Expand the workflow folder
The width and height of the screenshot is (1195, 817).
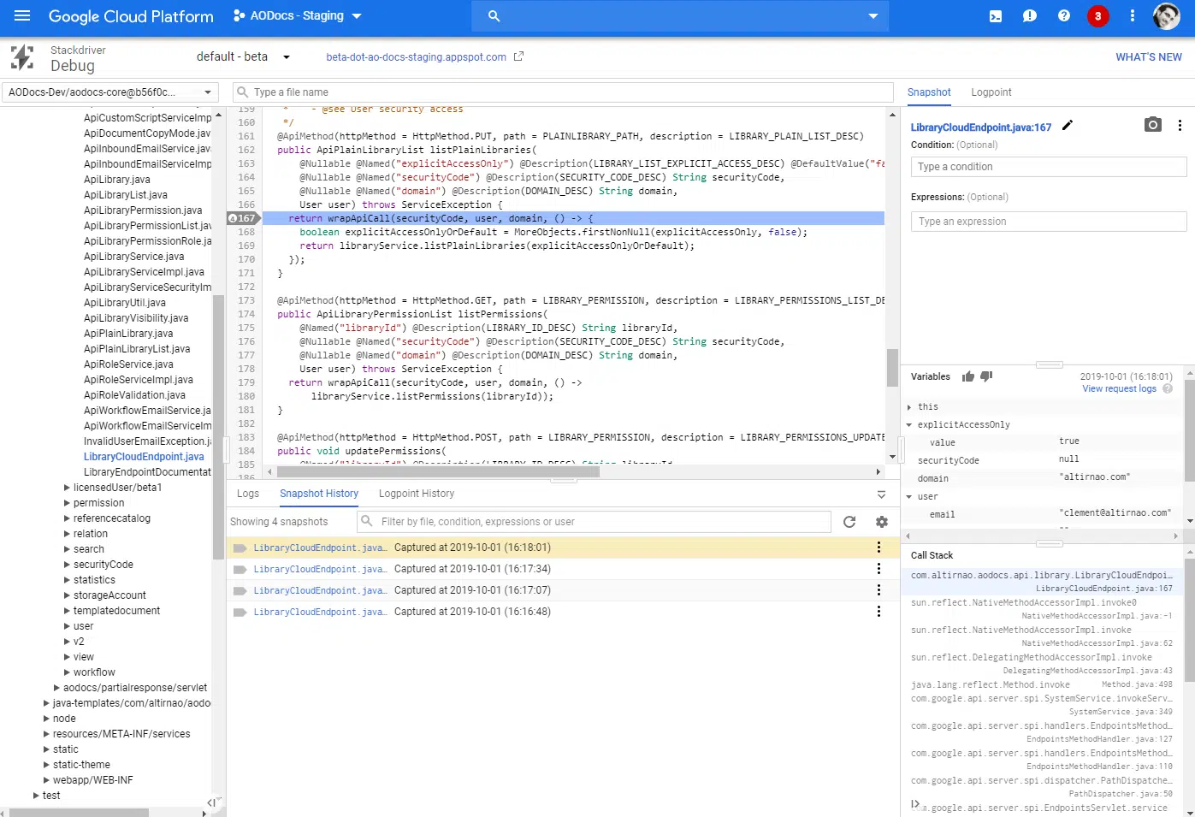(x=68, y=672)
